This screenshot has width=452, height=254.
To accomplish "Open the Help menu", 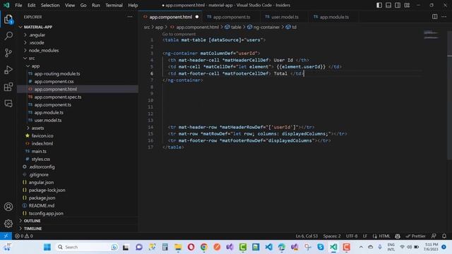I will click(133, 5).
